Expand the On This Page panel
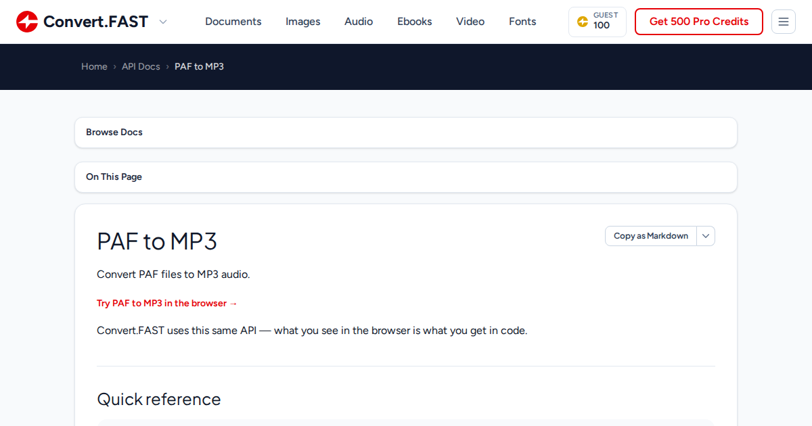This screenshot has height=426, width=812. pyautogui.click(x=406, y=177)
